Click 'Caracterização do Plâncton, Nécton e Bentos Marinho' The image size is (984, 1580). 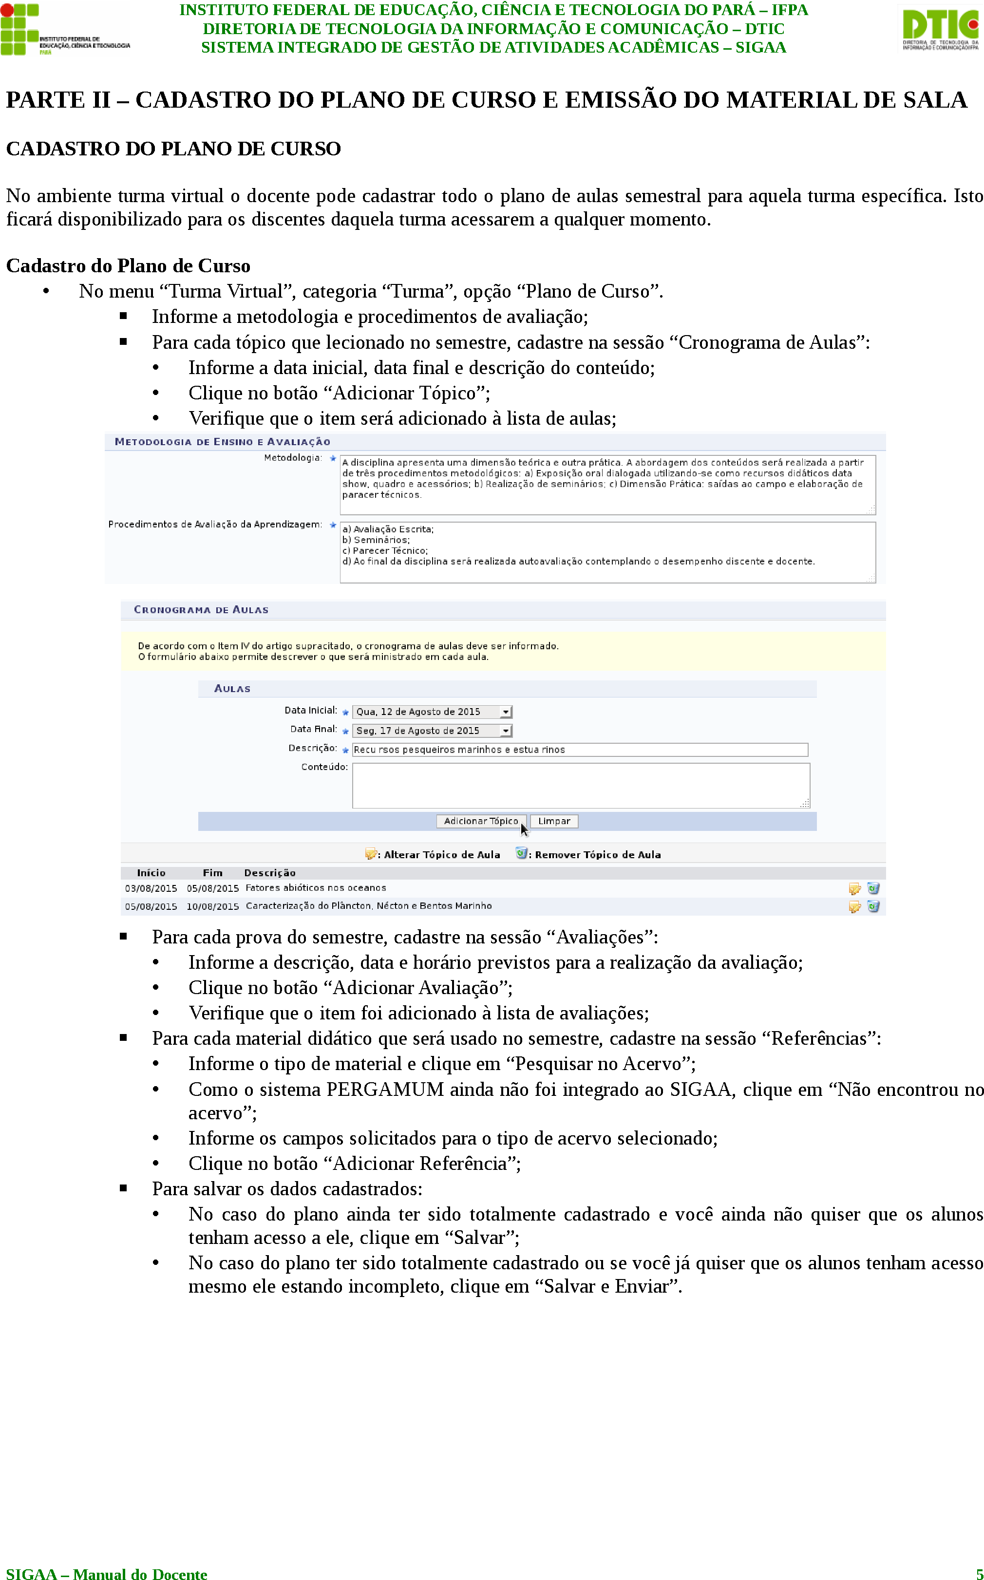click(368, 906)
